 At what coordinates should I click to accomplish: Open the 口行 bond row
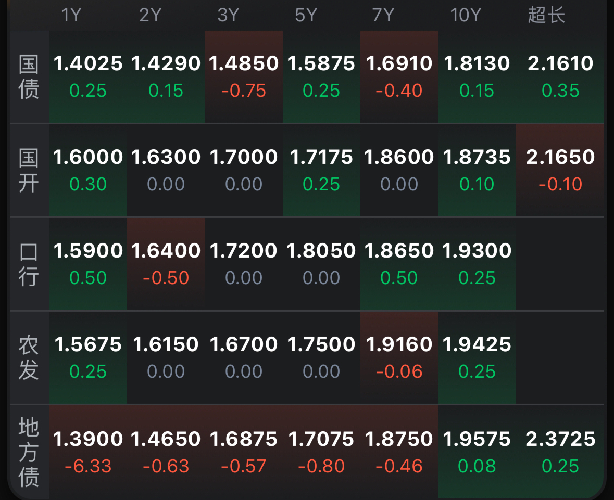(x=29, y=264)
